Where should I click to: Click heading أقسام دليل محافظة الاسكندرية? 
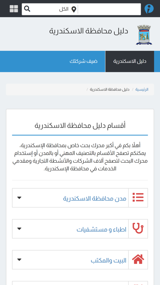[80, 126]
